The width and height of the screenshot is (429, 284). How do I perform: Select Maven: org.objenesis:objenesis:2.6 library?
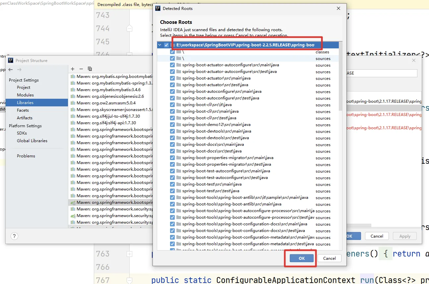pyautogui.click(x=111, y=96)
